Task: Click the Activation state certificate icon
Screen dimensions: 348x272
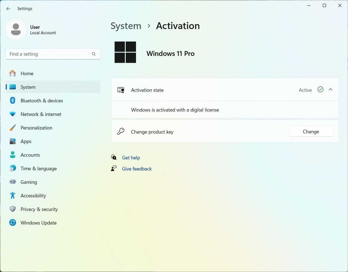Action: [121, 90]
